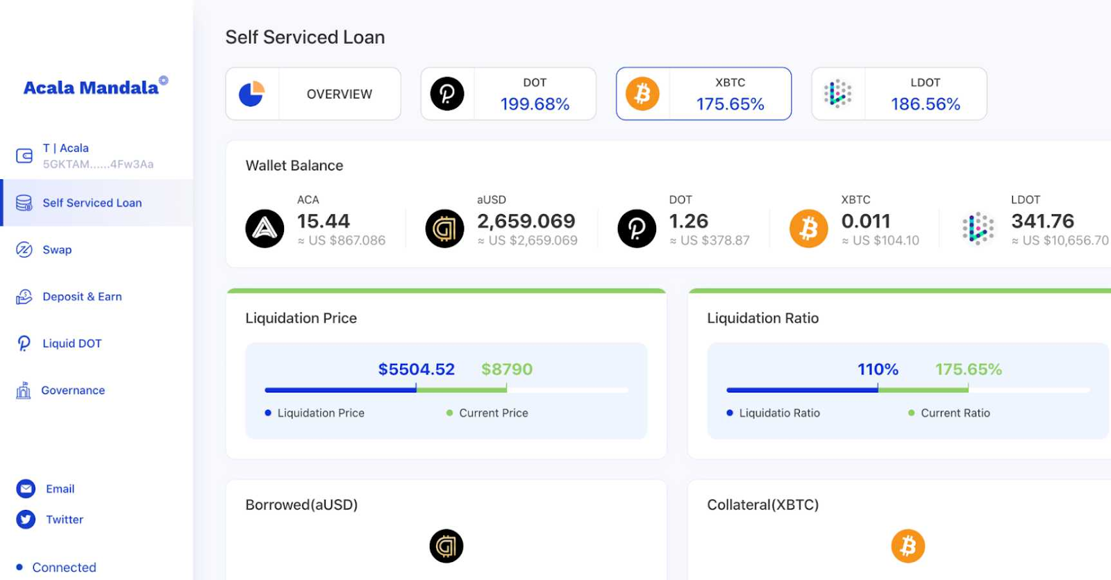
Task: Click ACA balance 15.44
Action: pos(324,221)
